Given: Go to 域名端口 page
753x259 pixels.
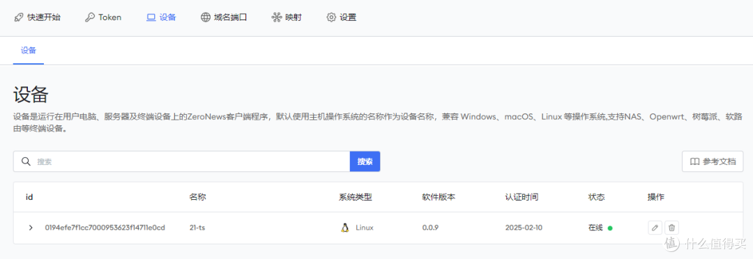Looking at the screenshot, I should (x=224, y=17).
